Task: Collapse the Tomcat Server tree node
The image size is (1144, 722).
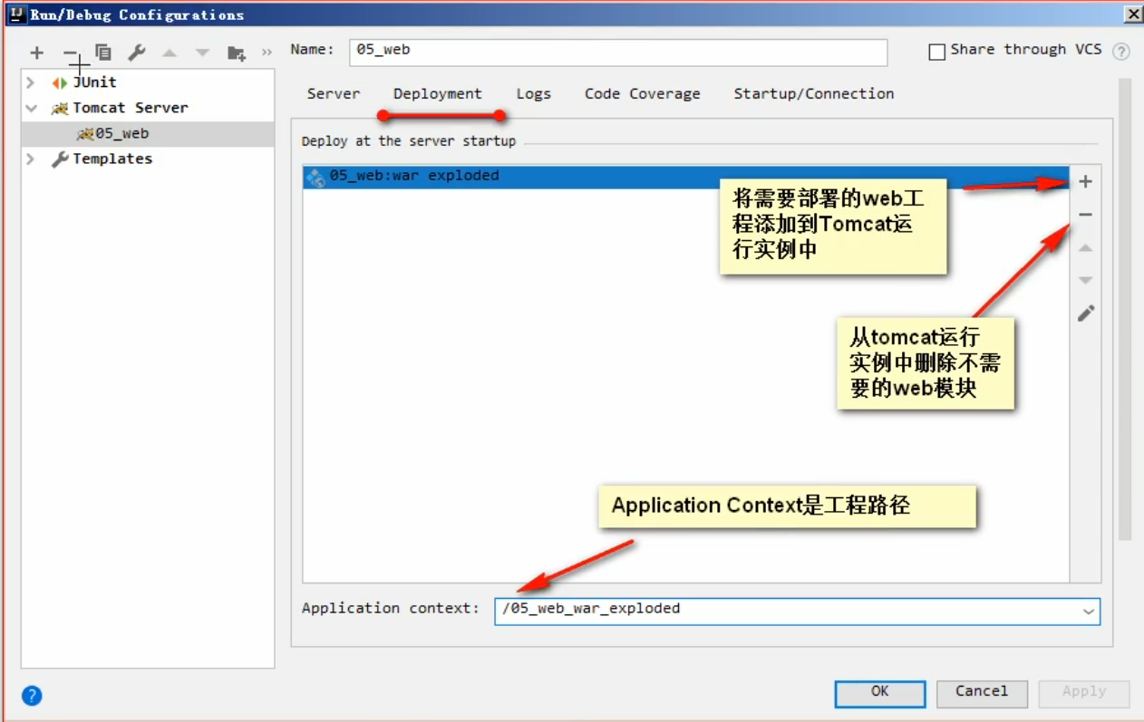Action: 31,109
